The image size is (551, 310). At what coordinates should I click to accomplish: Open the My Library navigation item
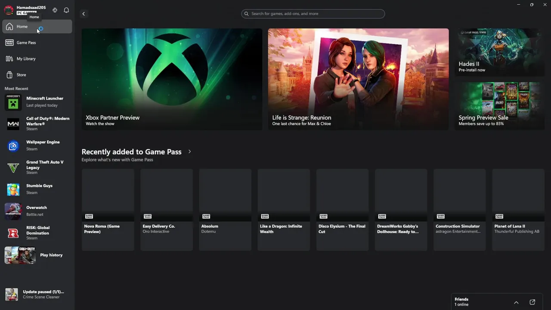37,59
